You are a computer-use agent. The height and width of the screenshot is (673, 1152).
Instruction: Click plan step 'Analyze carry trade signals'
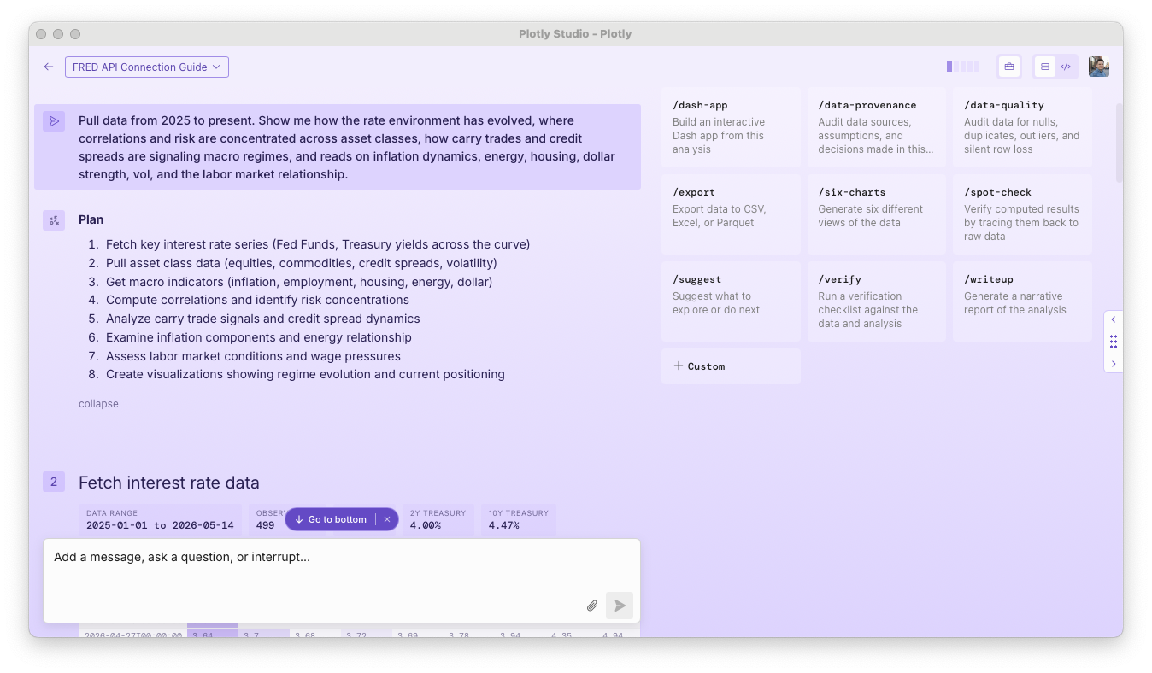pyautogui.click(x=263, y=319)
